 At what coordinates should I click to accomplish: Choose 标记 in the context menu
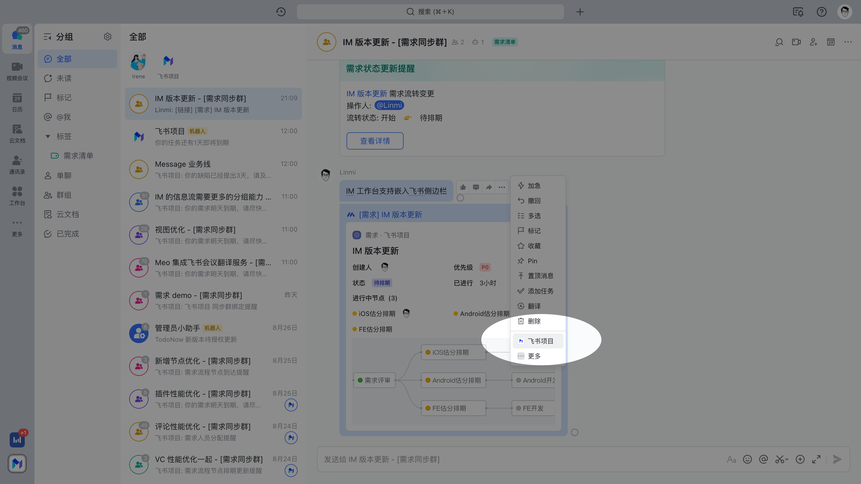pyautogui.click(x=538, y=231)
